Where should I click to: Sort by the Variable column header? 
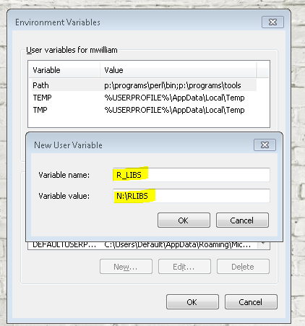point(64,70)
